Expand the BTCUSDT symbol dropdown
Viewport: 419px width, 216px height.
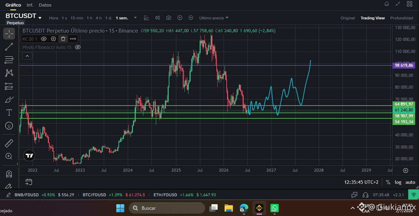40,18
